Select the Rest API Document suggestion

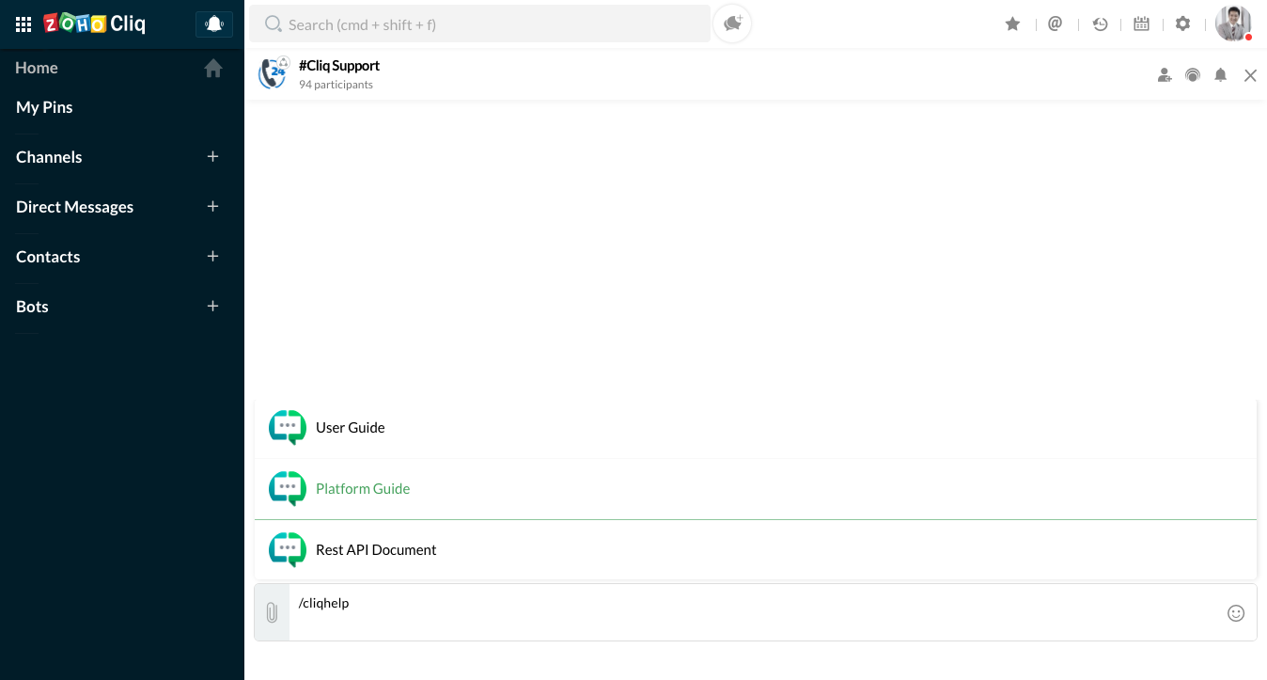coord(376,550)
